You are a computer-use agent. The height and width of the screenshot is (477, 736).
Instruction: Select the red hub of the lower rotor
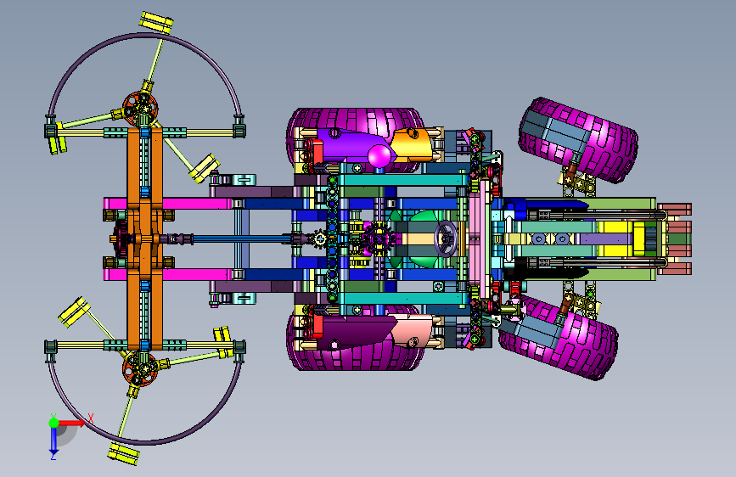click(x=140, y=369)
